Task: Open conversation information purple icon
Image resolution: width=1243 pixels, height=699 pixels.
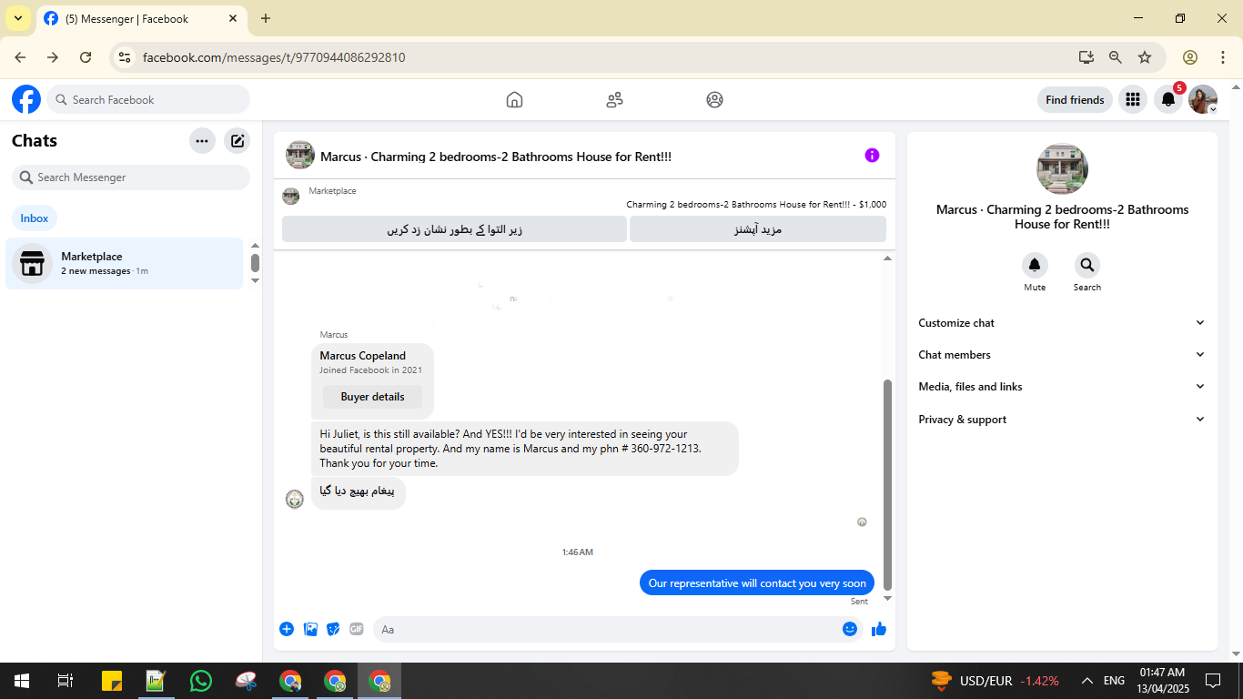Action: (x=872, y=156)
